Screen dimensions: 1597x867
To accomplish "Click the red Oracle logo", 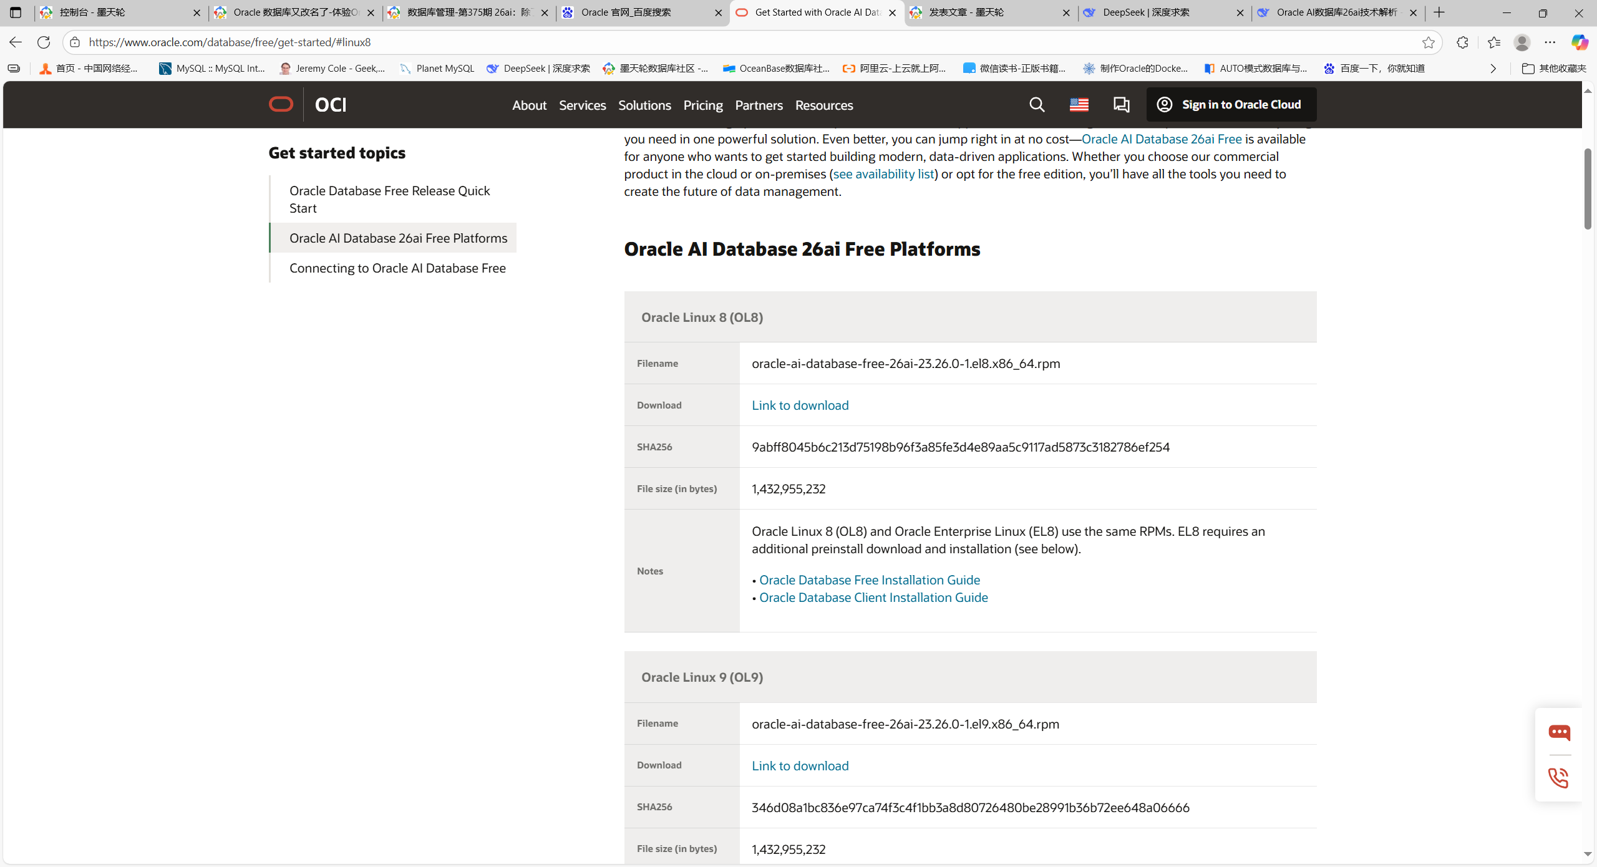I will pyautogui.click(x=281, y=104).
